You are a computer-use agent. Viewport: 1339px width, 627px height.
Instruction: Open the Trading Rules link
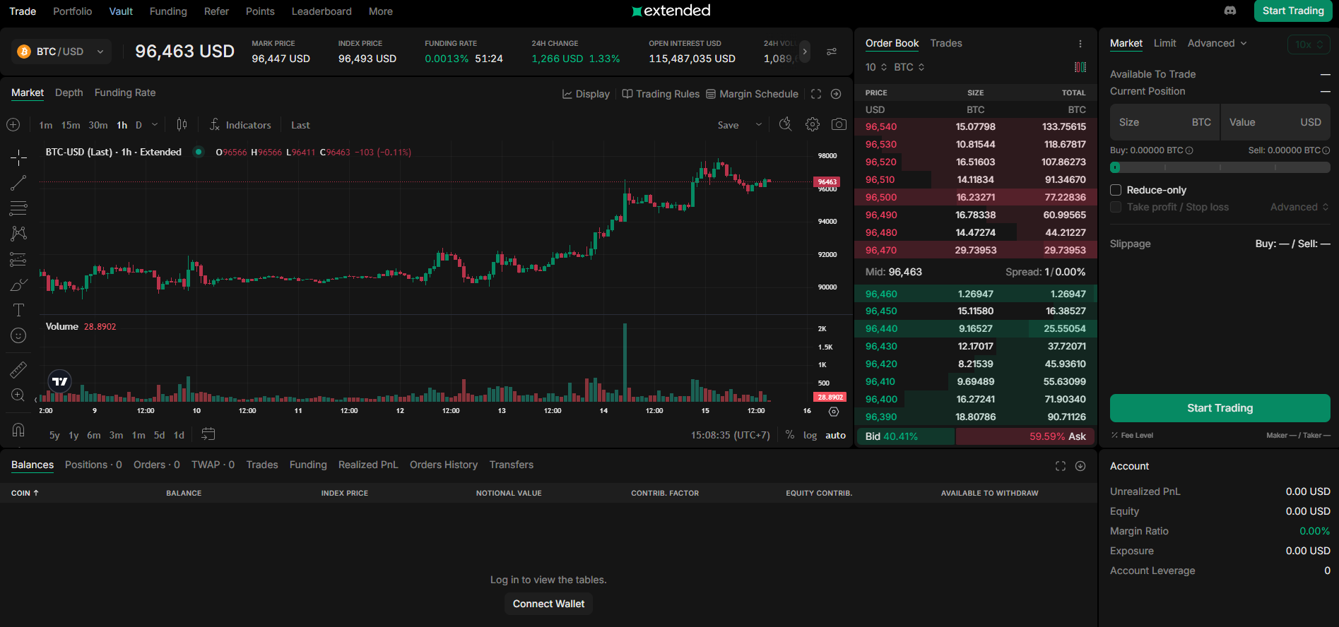pyautogui.click(x=661, y=94)
